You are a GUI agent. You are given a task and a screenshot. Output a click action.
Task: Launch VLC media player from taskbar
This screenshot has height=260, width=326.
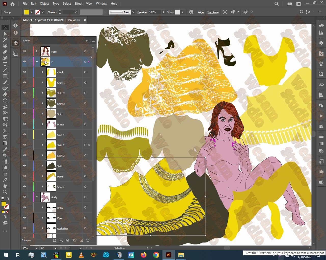pos(81,255)
